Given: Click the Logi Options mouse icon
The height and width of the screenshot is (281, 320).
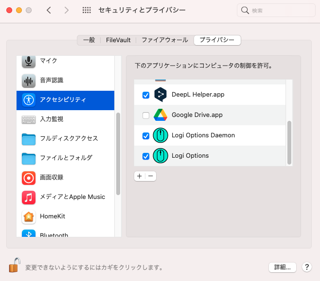Looking at the screenshot, I should 160,156.
